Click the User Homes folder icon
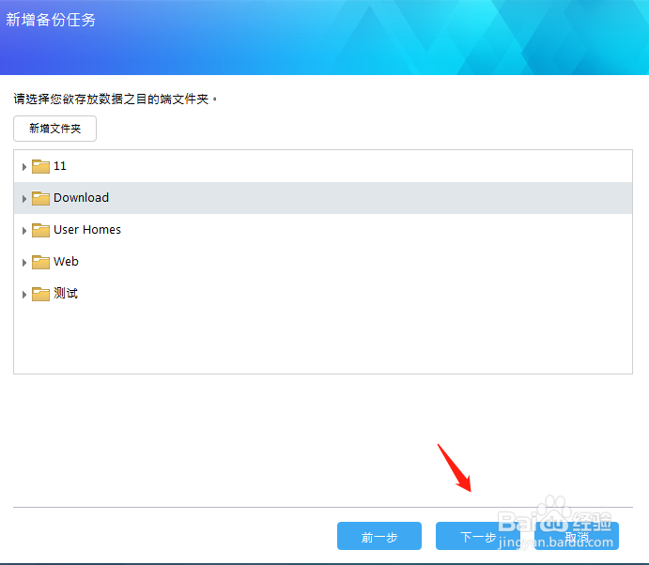649x565 pixels. pos(40,230)
